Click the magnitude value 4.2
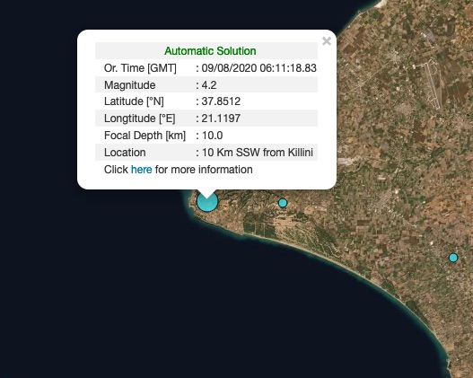 pyautogui.click(x=209, y=85)
